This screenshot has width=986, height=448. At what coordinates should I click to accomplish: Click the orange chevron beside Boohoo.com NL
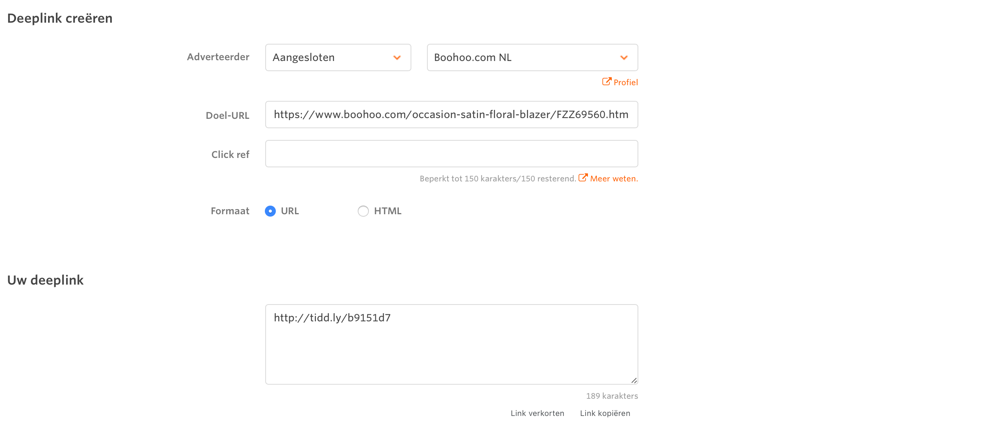624,58
